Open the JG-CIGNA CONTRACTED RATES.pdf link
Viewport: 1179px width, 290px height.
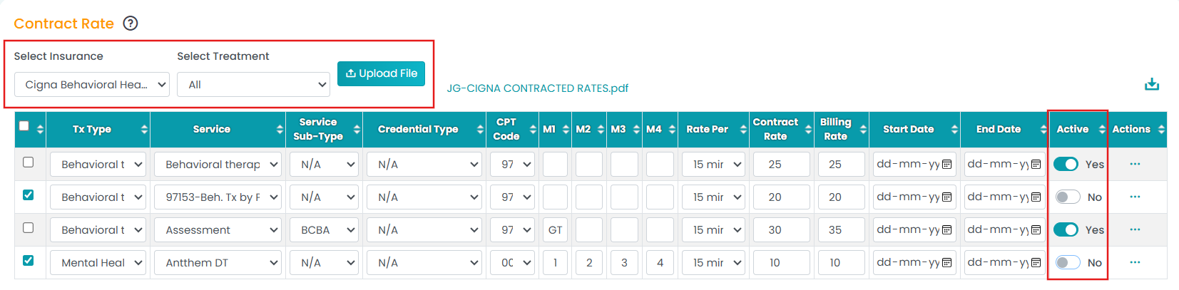tap(537, 88)
